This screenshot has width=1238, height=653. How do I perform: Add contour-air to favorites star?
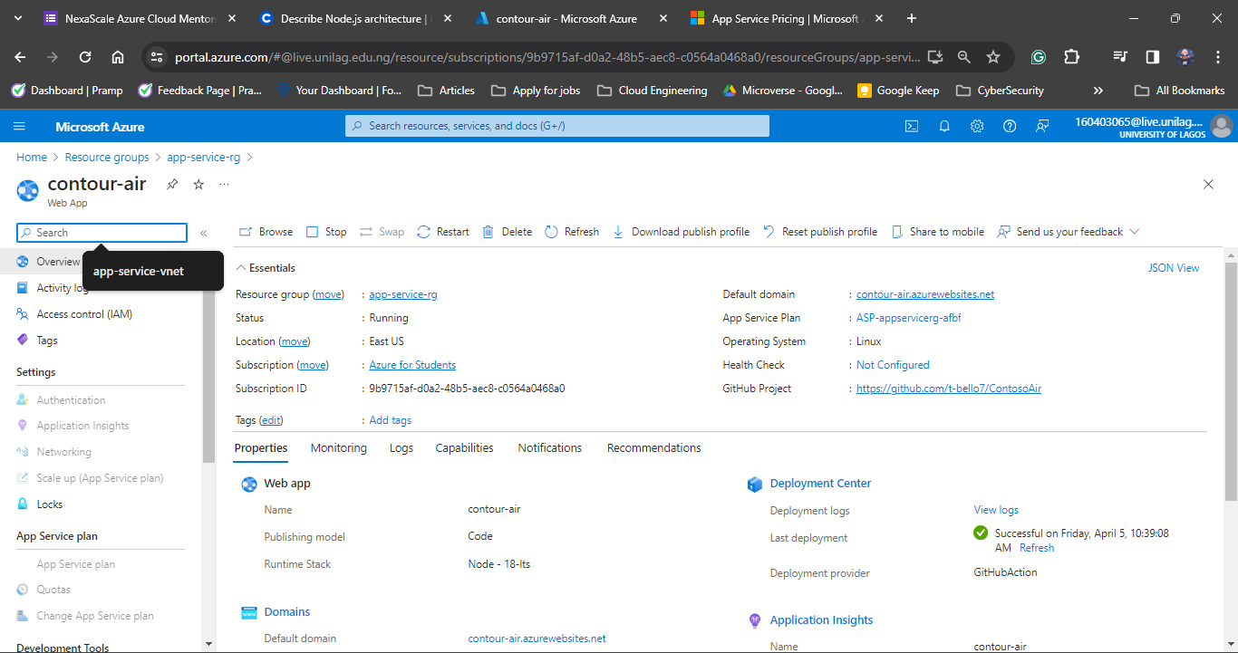click(198, 184)
